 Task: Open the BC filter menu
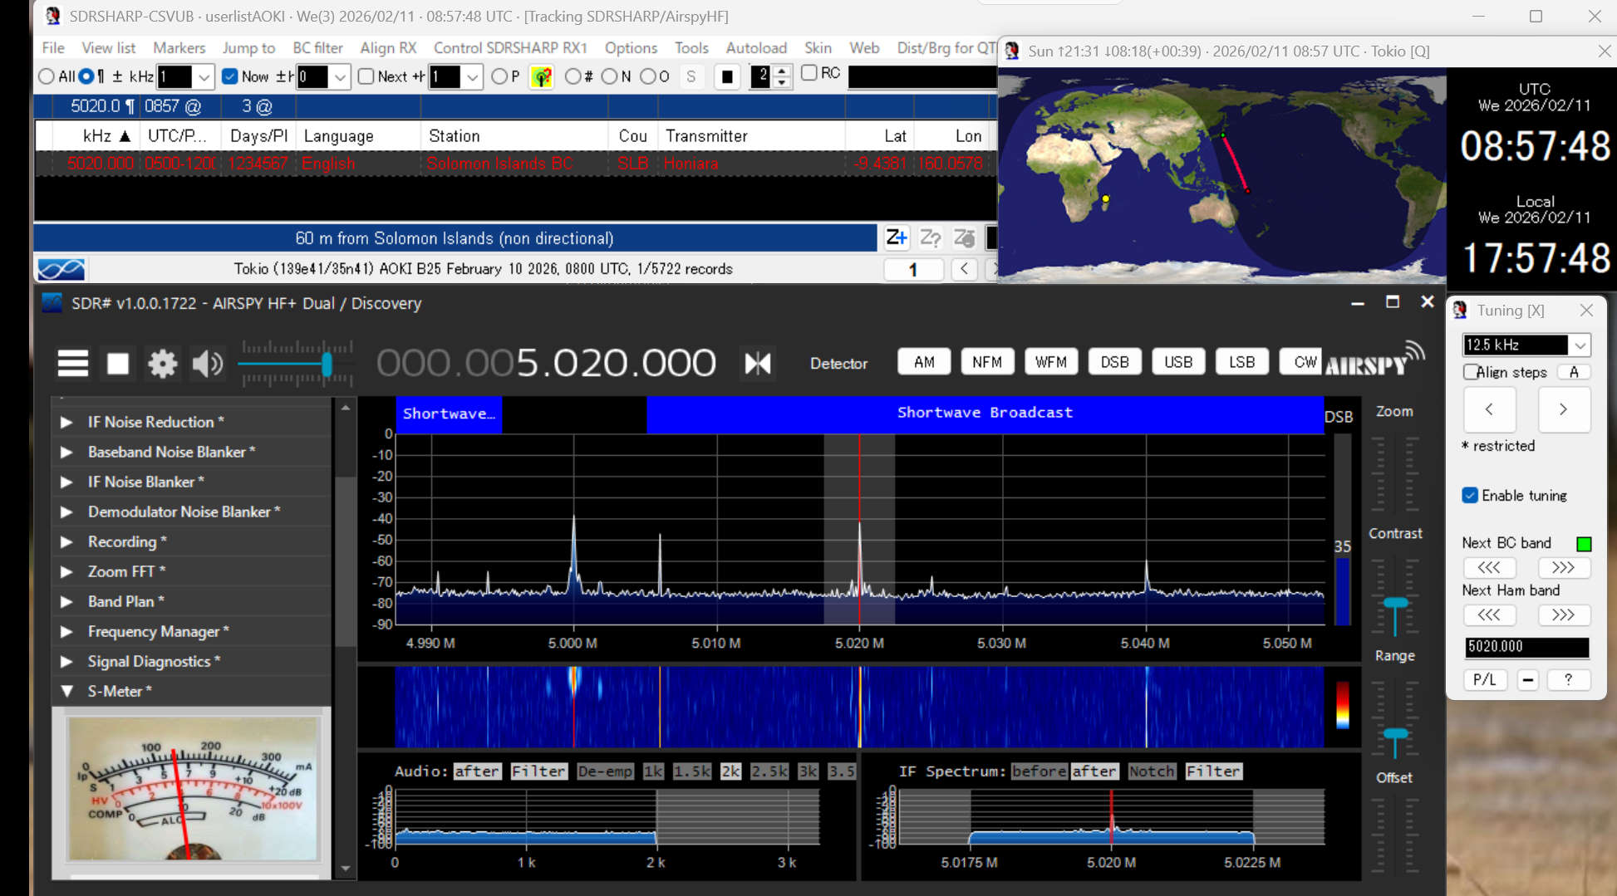pos(317,48)
